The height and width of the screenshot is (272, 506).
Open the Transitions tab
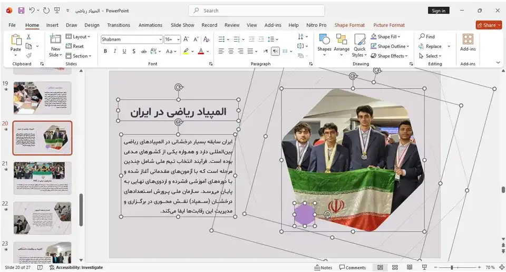click(x=119, y=25)
